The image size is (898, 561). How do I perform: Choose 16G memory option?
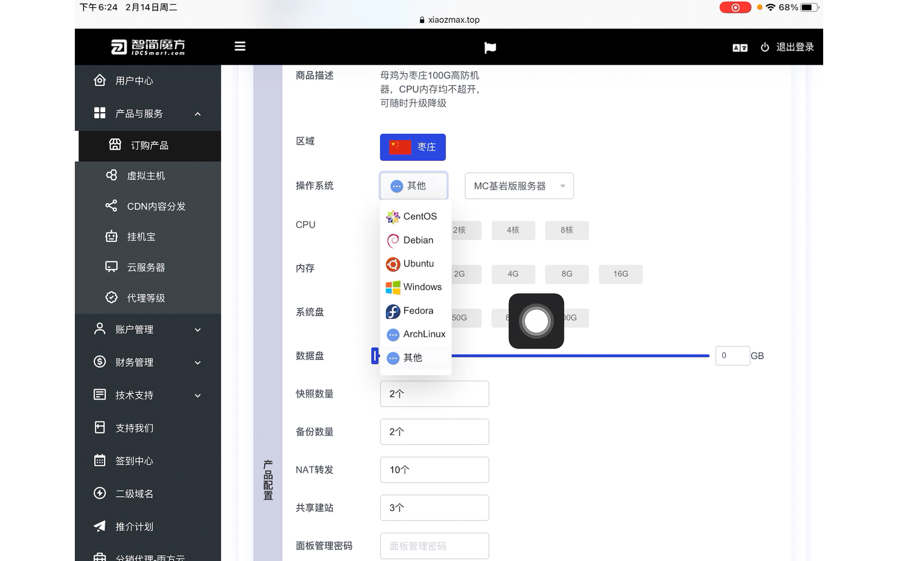click(x=620, y=274)
